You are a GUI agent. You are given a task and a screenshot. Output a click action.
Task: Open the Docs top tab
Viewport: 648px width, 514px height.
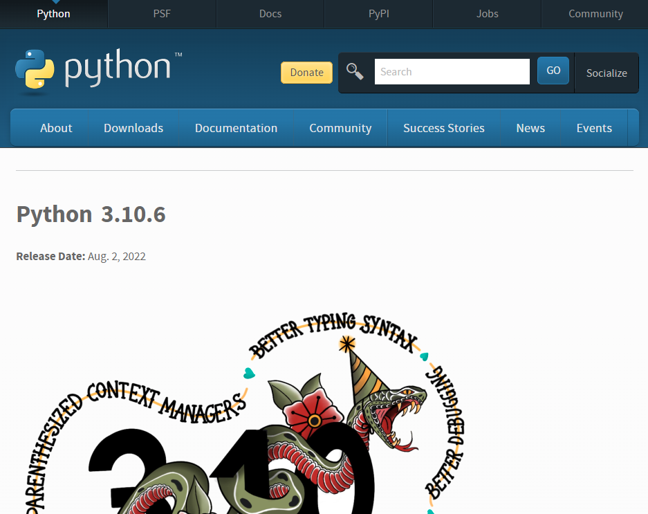point(270,14)
